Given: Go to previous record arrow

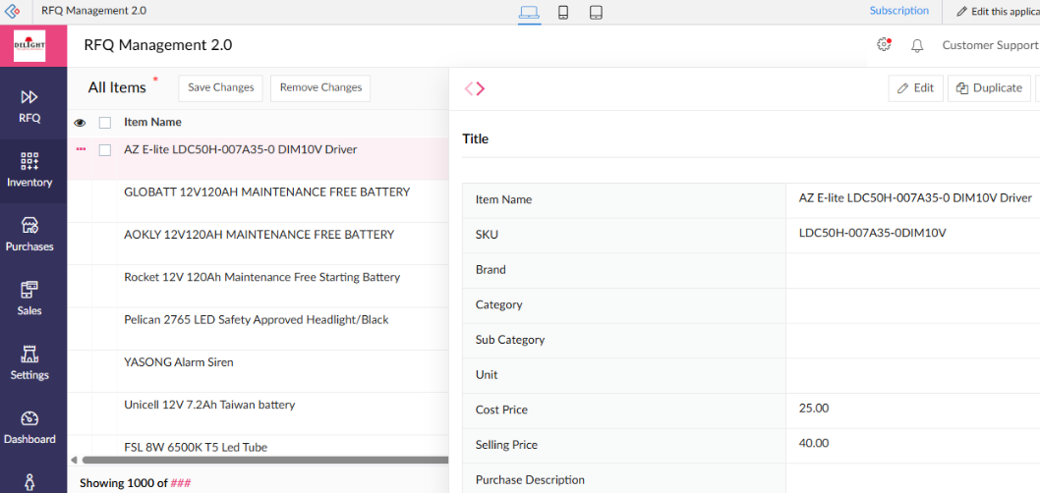Looking at the screenshot, I should click(x=468, y=88).
